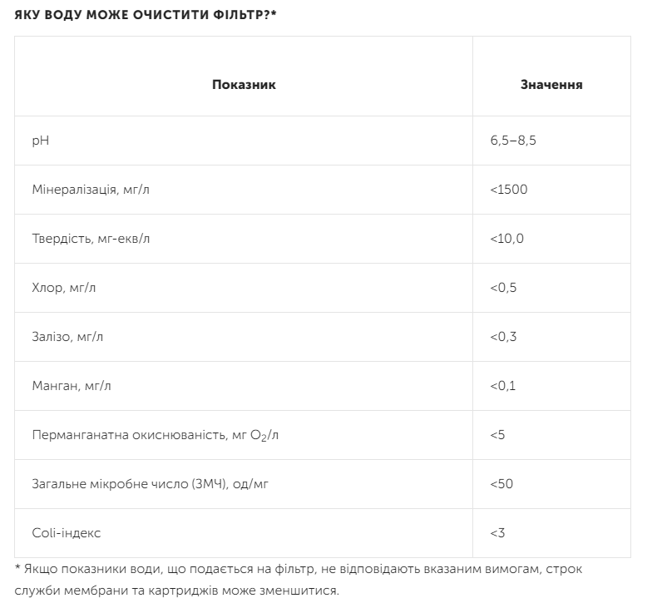Screen dimensions: 662x603
Task: Click the "Твердість, мг-екв/л" cell
Action: pyautogui.click(x=91, y=239)
